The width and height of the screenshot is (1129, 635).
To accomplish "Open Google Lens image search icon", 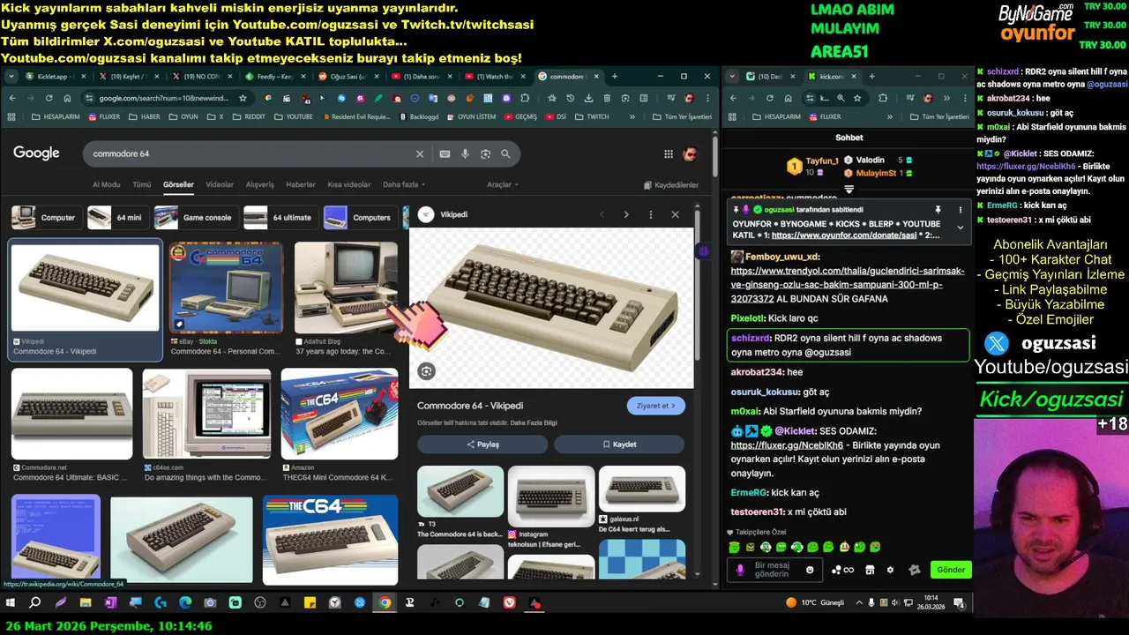I will [x=485, y=153].
